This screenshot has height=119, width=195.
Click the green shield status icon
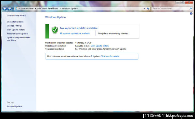pyautogui.click(x=55, y=30)
